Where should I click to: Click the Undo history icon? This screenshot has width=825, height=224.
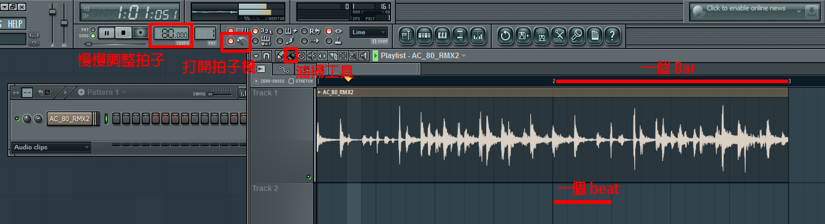[505, 35]
